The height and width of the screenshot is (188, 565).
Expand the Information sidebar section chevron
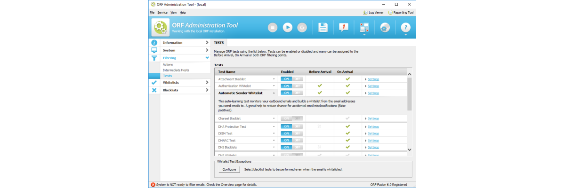(207, 42)
